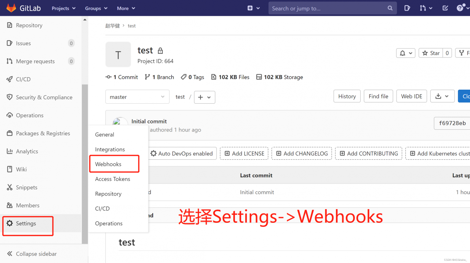470x263 pixels.
Task: Open the Groups menu
Action: [96, 8]
